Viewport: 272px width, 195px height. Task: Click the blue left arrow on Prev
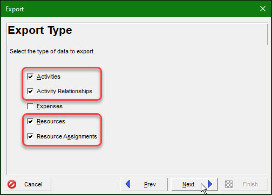(127, 184)
